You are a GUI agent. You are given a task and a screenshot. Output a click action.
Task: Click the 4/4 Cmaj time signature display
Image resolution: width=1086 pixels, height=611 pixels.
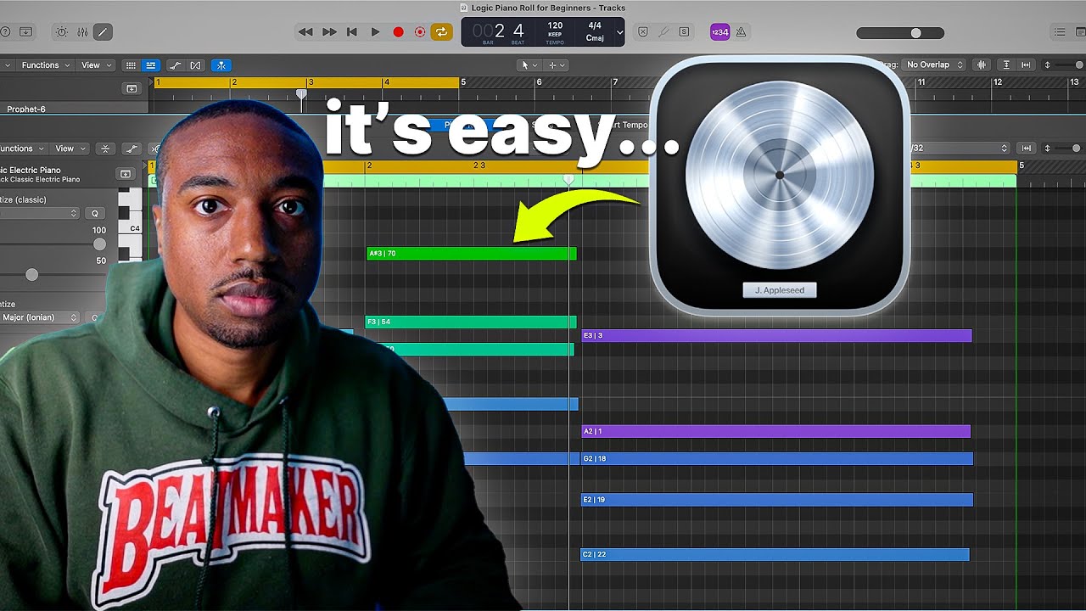(595, 31)
